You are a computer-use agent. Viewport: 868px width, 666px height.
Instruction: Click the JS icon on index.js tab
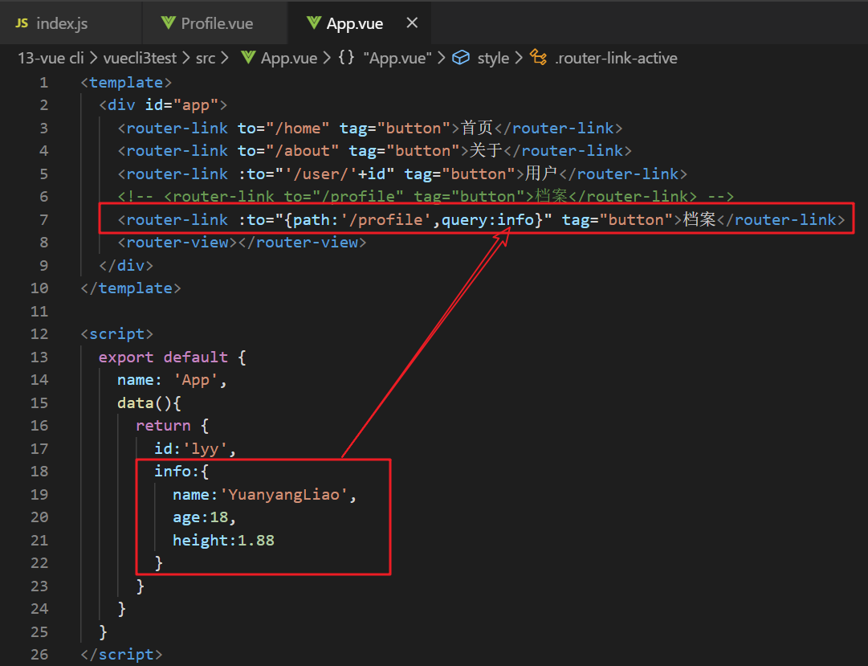tap(22, 23)
